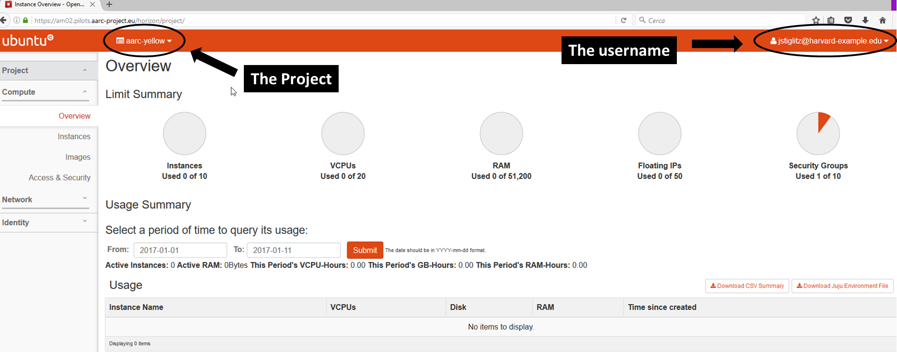Open the Pocket save icon

848,20
